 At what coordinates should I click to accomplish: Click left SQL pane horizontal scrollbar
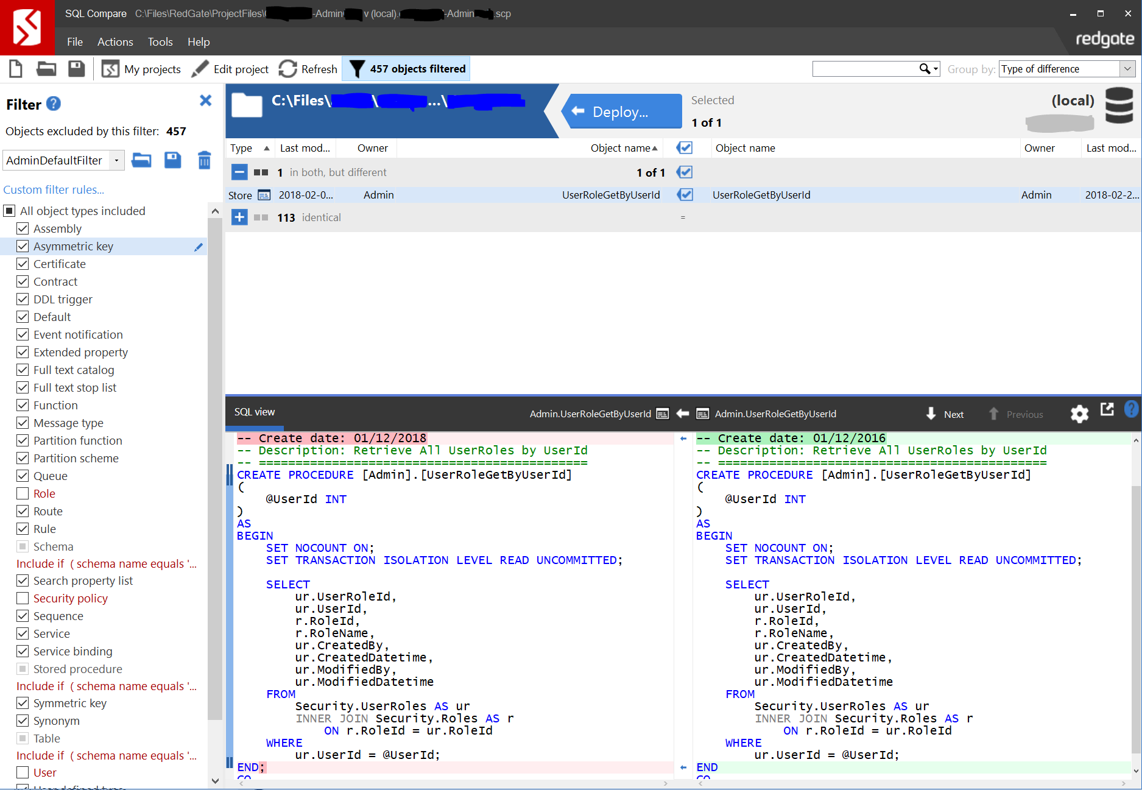click(x=453, y=784)
